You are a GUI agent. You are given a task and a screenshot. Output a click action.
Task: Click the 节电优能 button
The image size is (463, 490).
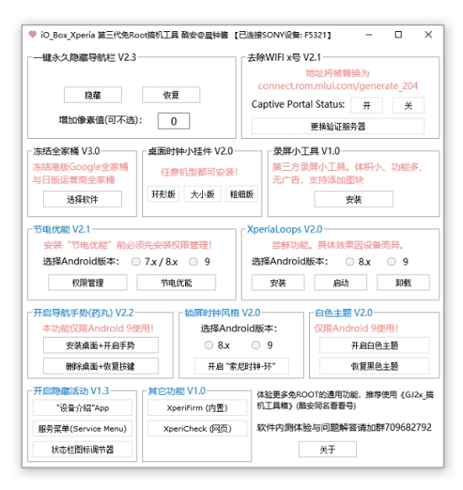coord(176,283)
